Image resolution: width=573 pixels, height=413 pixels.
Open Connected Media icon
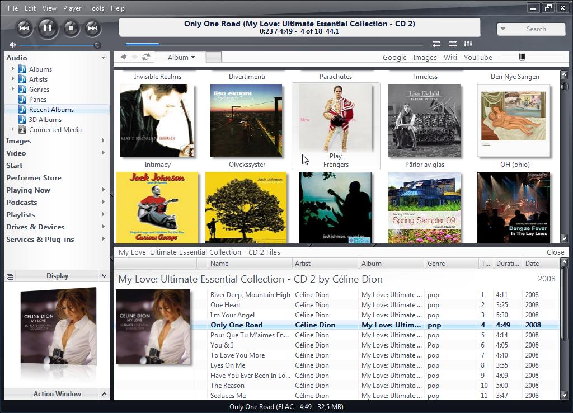(22, 129)
